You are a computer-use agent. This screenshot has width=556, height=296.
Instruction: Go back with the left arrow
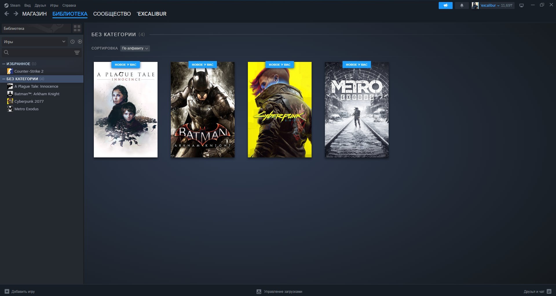click(x=7, y=14)
